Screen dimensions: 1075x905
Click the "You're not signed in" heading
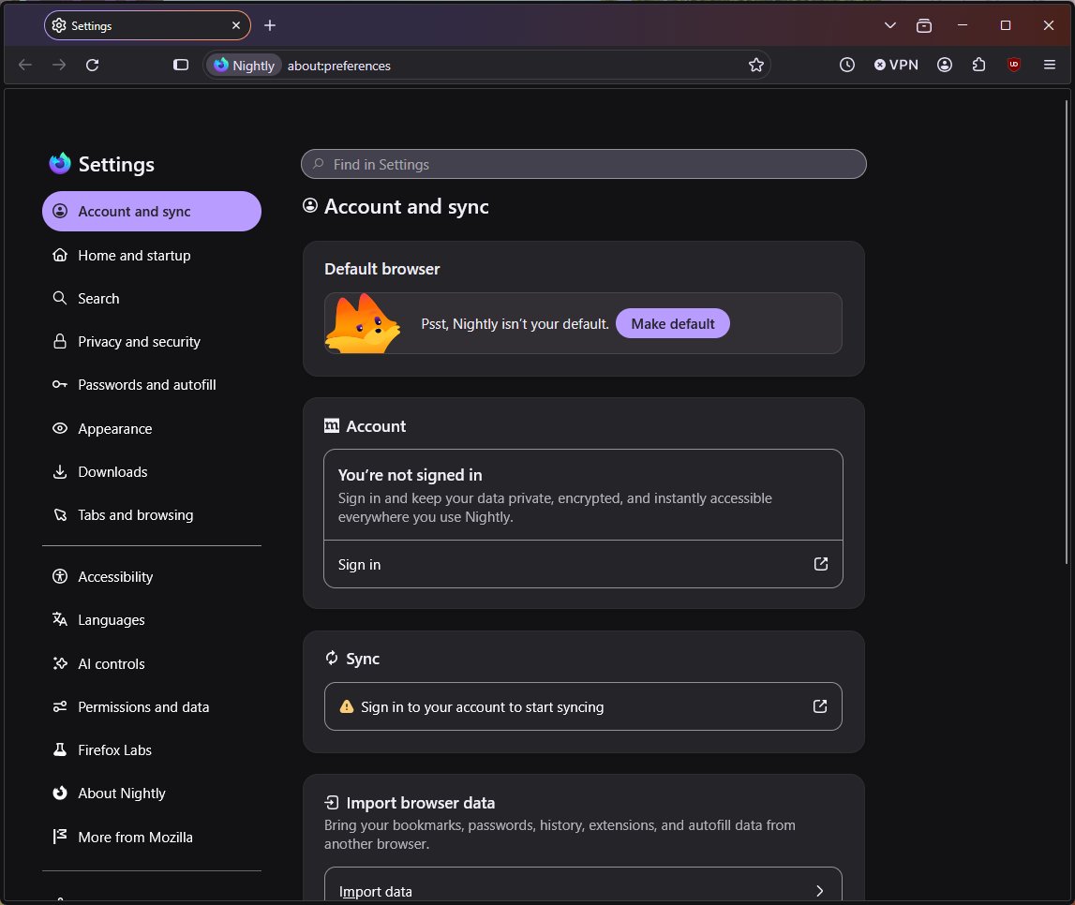410,475
